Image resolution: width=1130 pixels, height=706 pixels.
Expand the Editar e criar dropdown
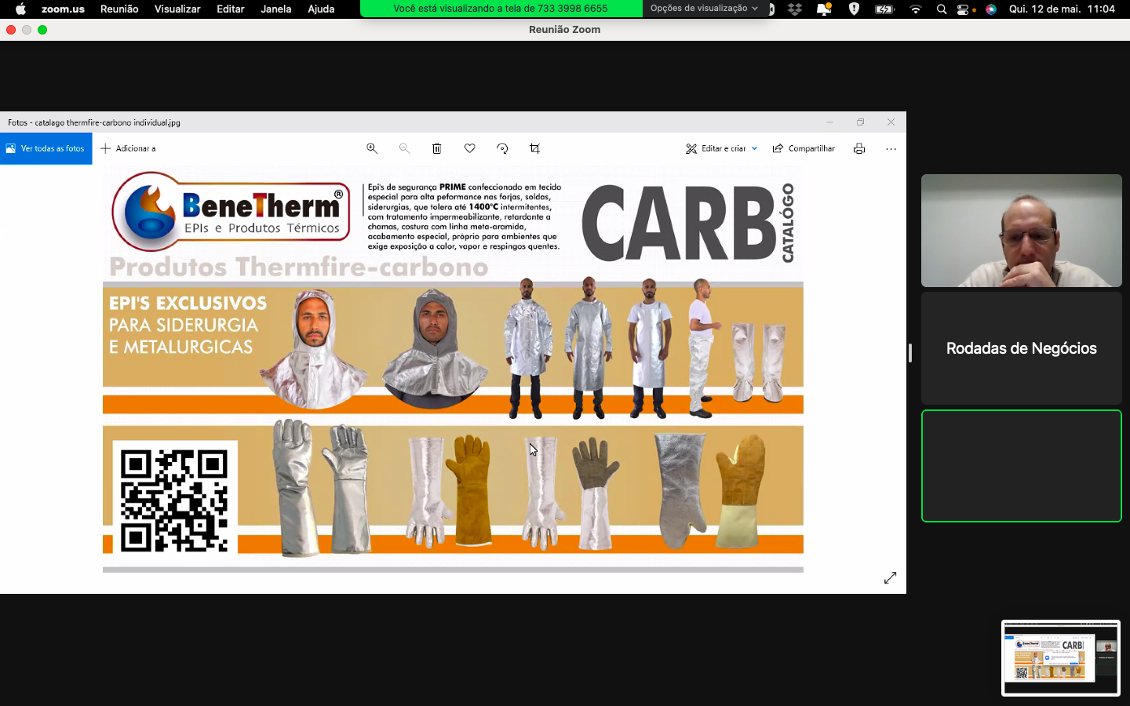point(722,148)
